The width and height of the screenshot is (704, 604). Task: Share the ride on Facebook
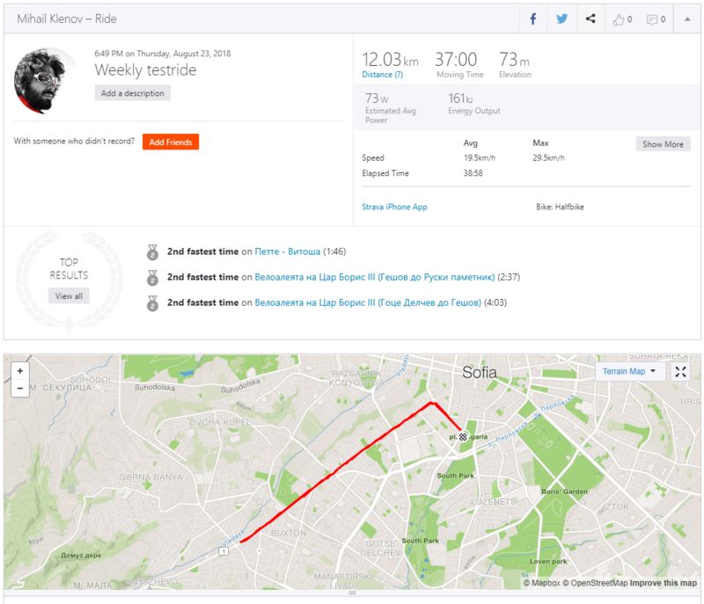(533, 18)
